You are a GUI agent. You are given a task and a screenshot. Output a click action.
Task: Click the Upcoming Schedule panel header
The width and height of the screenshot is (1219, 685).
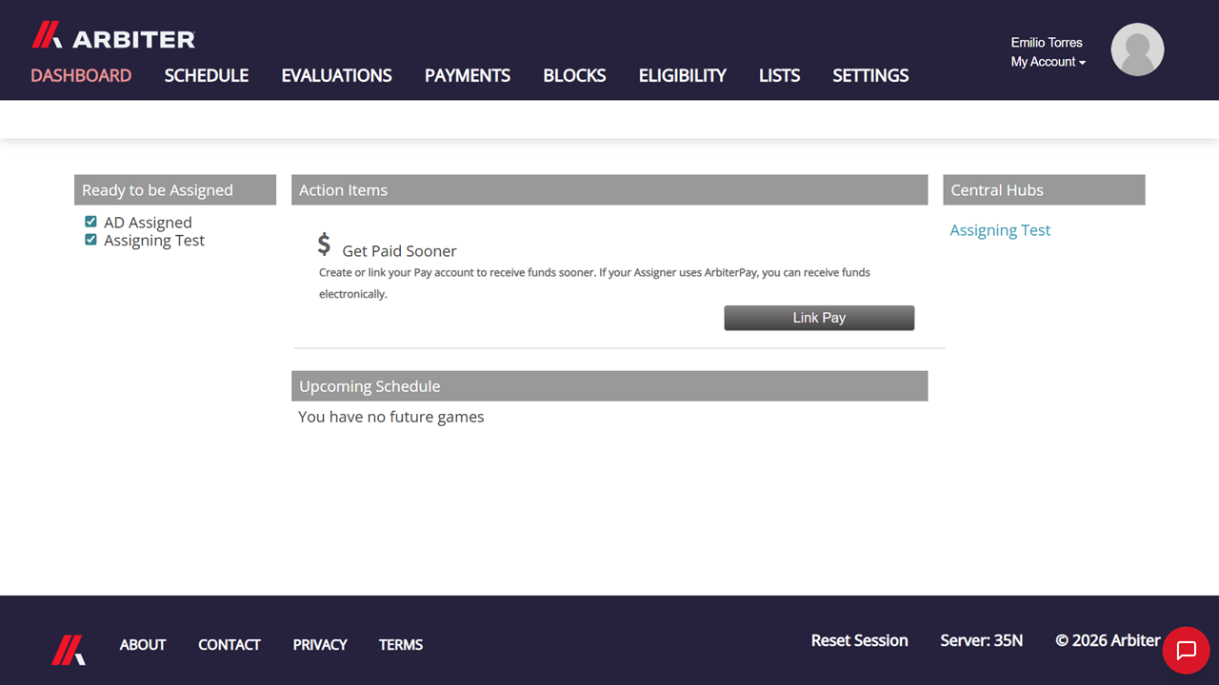tap(609, 385)
